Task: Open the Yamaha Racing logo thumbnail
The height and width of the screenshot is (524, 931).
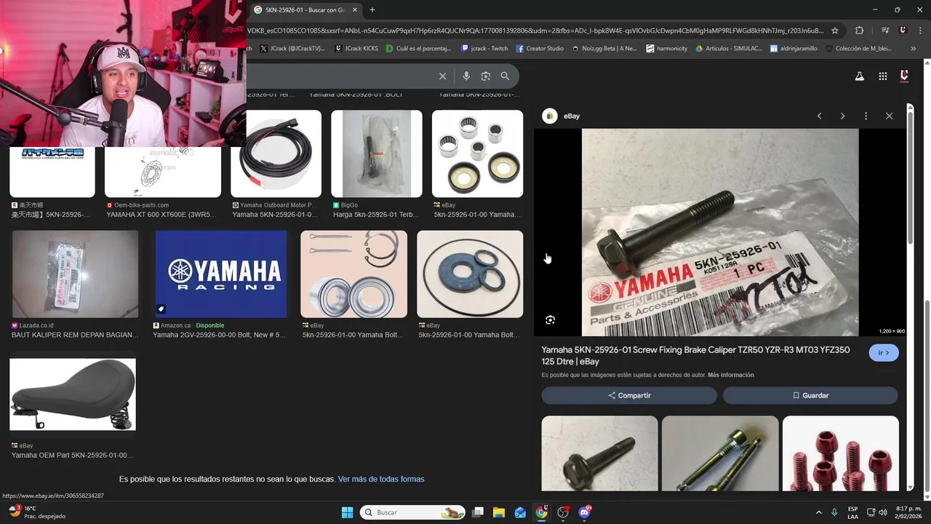Action: [x=221, y=274]
